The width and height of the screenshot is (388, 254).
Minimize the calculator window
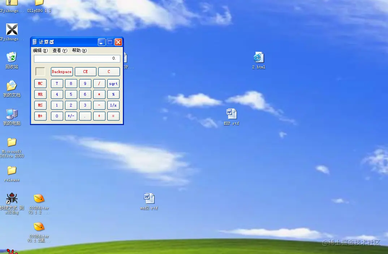click(x=102, y=42)
